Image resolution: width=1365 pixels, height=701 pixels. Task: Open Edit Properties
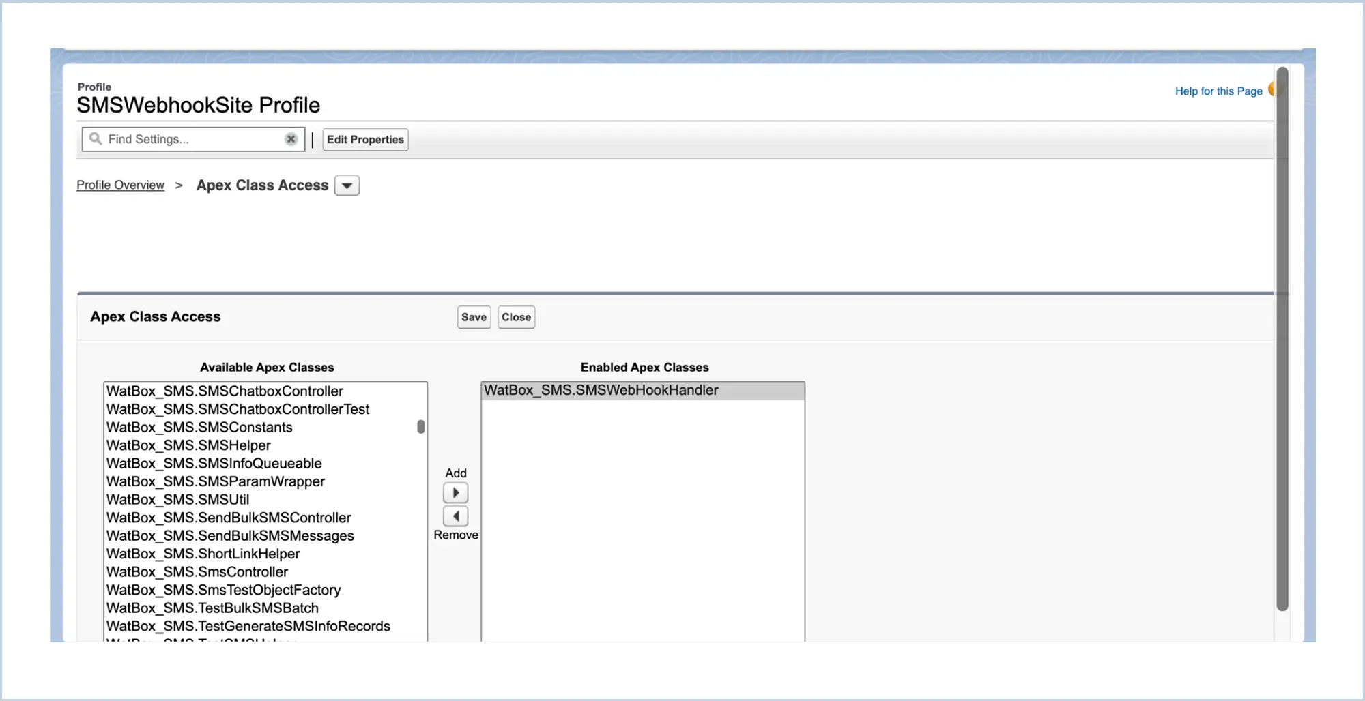[x=365, y=140]
